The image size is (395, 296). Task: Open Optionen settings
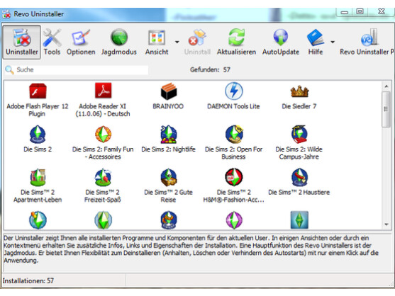point(81,42)
